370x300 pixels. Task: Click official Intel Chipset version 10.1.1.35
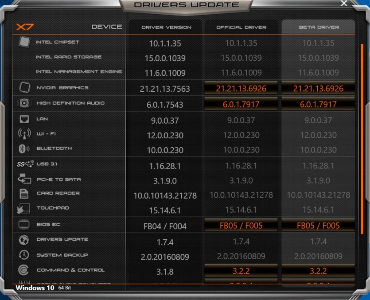pos(241,43)
